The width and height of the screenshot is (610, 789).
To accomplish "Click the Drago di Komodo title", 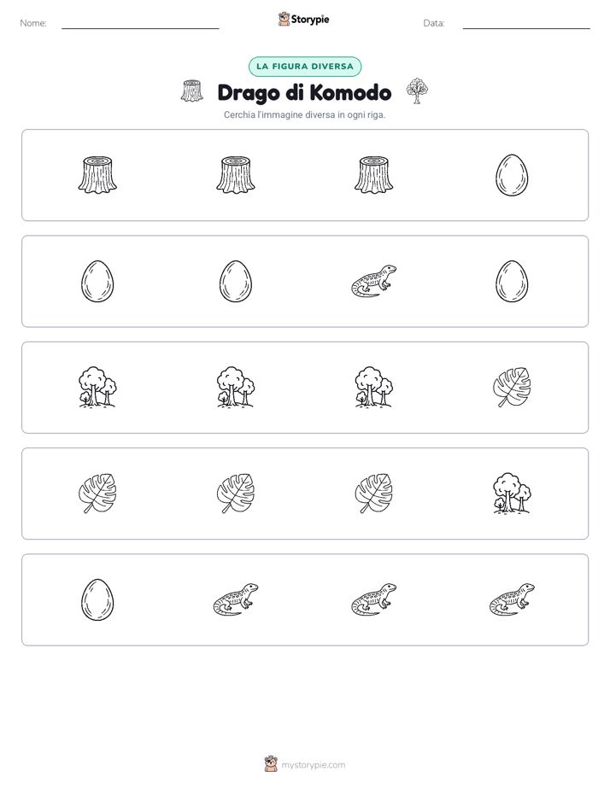I will tap(304, 92).
